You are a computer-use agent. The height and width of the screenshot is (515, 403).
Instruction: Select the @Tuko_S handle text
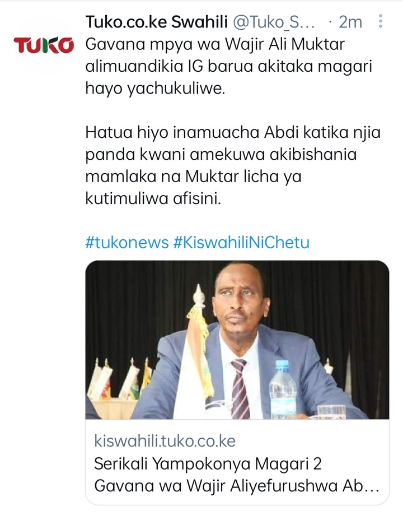pyautogui.click(x=274, y=22)
